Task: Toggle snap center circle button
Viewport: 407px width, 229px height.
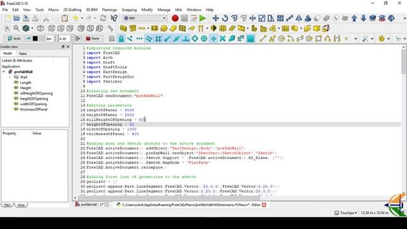Action: (204, 39)
